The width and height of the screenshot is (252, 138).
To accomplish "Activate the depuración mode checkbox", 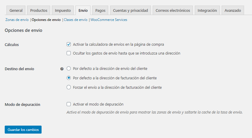I will coord(69,104).
